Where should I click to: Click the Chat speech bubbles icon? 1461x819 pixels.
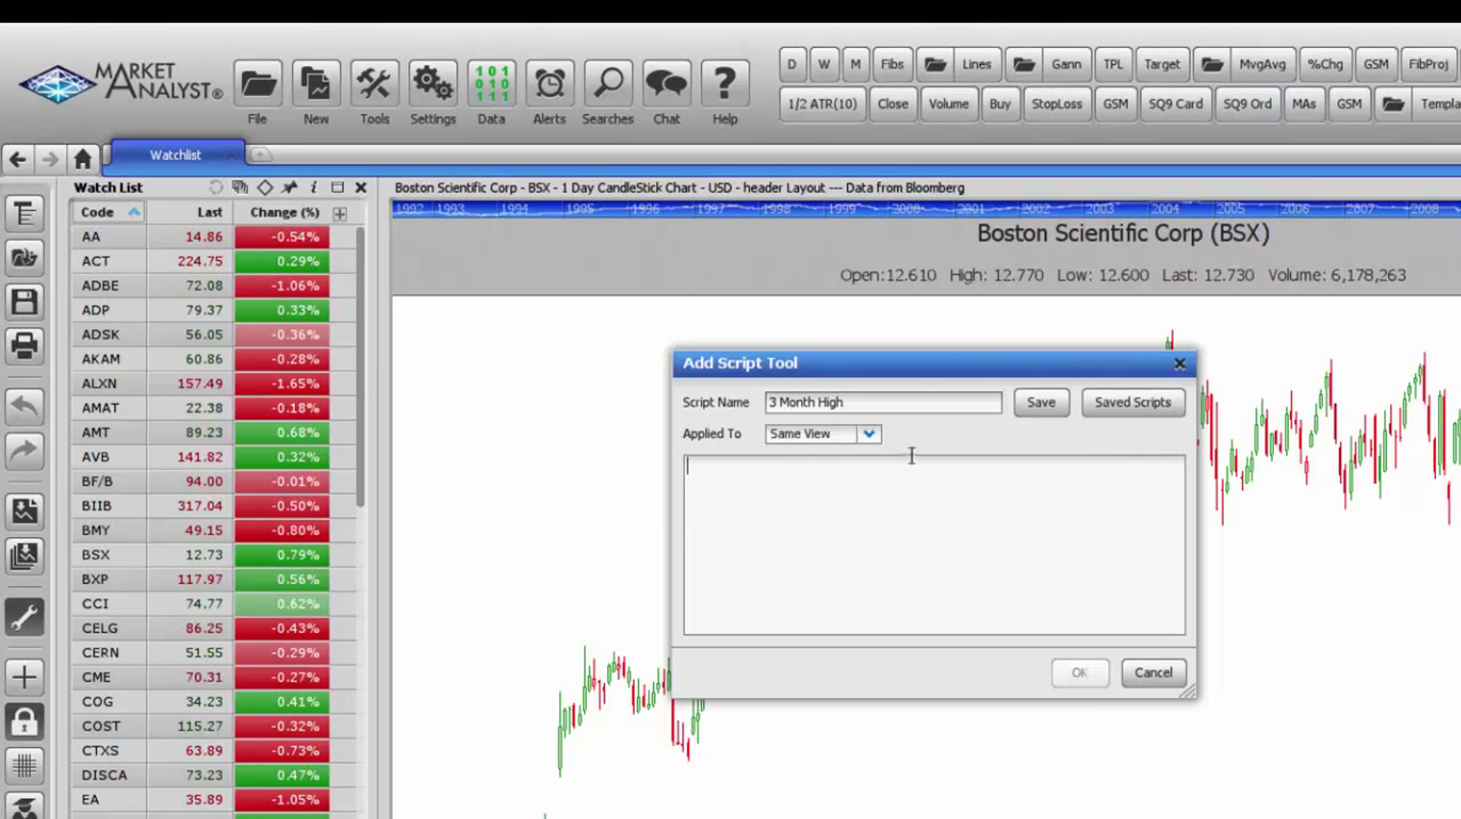point(666,84)
